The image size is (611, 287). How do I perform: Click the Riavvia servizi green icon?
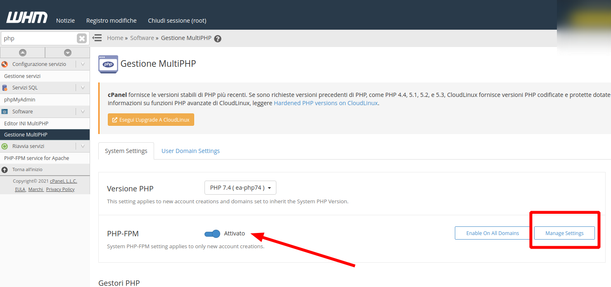(5, 146)
